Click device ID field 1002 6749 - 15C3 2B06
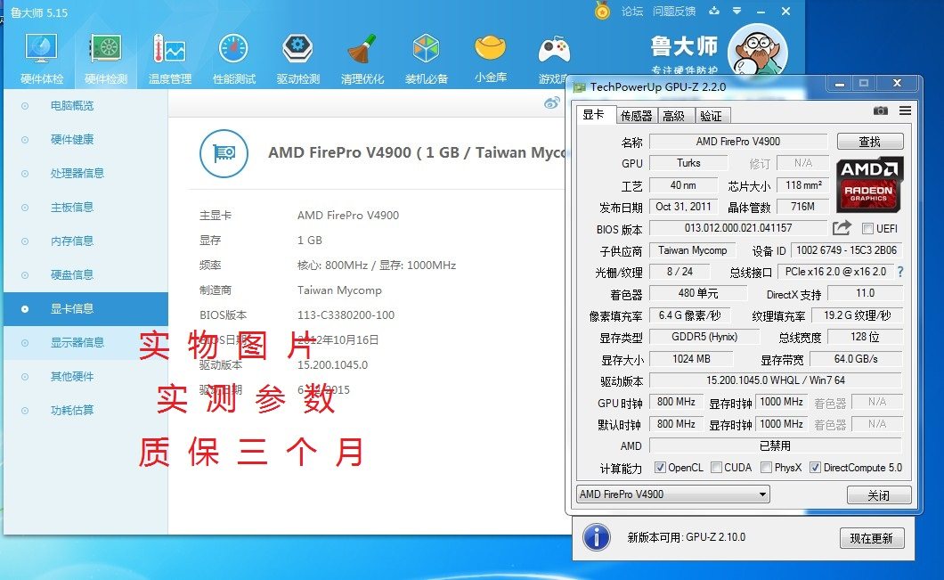The image size is (944, 580). pyautogui.click(x=846, y=250)
